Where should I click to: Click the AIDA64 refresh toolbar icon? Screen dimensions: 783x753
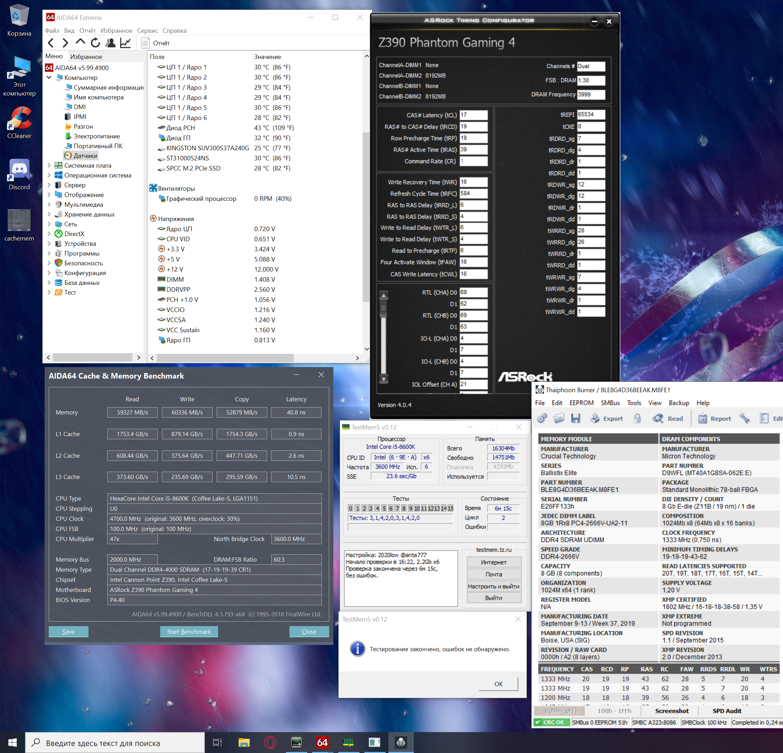[95, 43]
